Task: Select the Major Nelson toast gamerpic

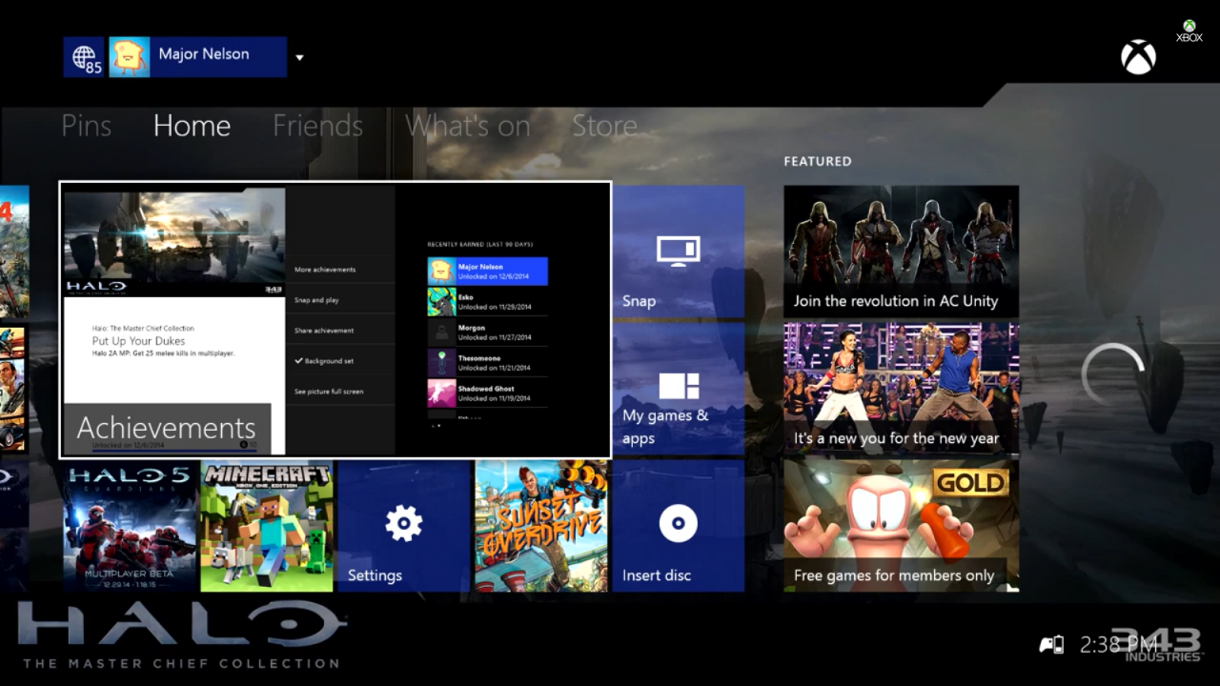Action: [x=129, y=57]
